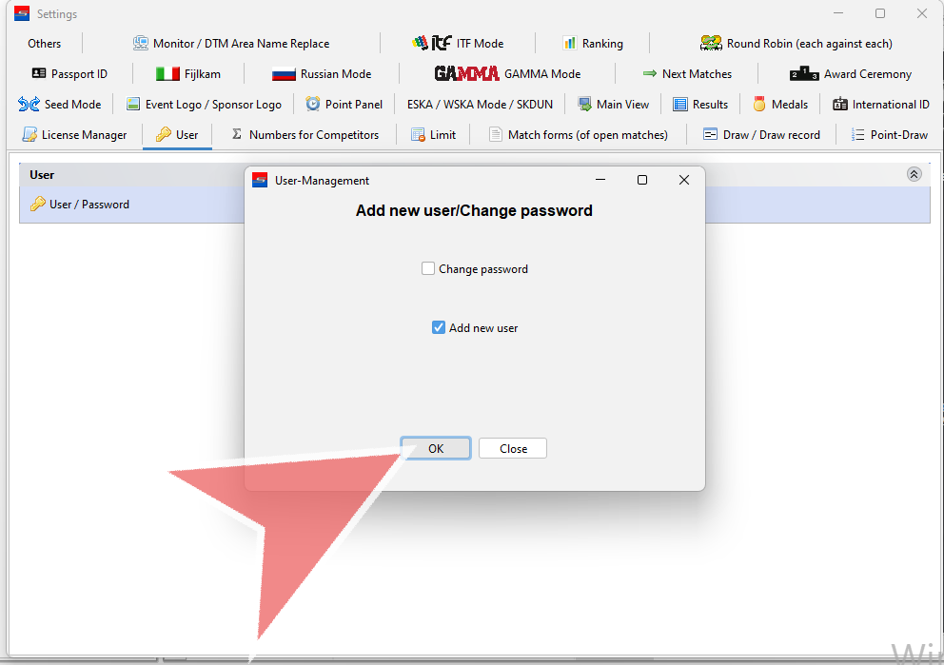Viewport: 944px width, 665px height.
Task: Open the Next Matches tab
Action: click(x=687, y=74)
